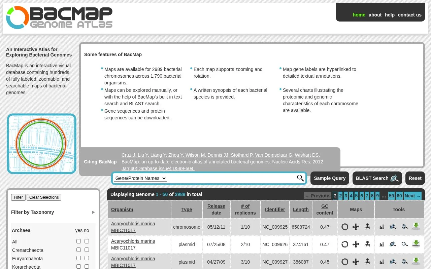431x269 pixels.
Task: Click blue BLAST magnifier icon for NC_009926
Action: coord(393,244)
